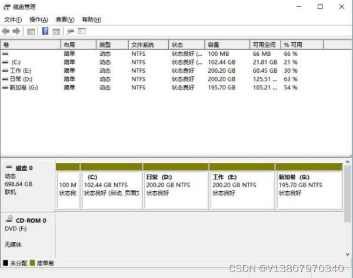Sort by the 类型 column header
Image resolution: width=353 pixels, height=278 pixels.
pos(112,45)
